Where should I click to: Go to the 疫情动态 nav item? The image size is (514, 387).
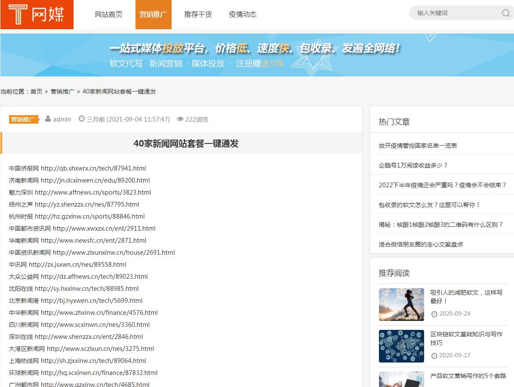coord(243,15)
